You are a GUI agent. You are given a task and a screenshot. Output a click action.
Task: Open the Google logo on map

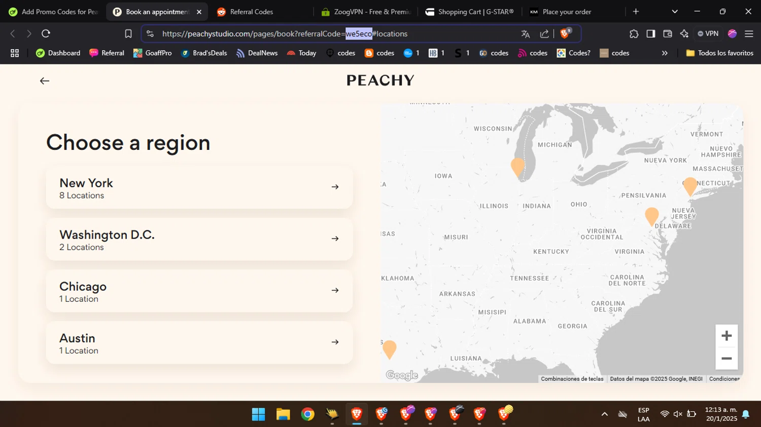402,375
